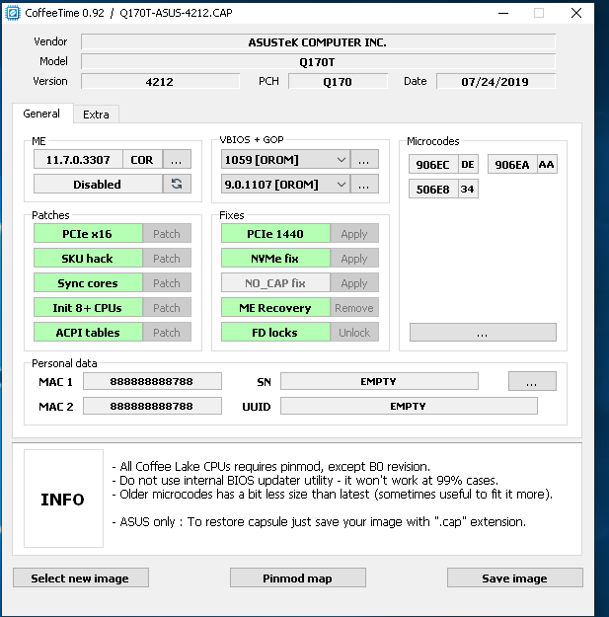Click microcode revision AA cell

(547, 165)
